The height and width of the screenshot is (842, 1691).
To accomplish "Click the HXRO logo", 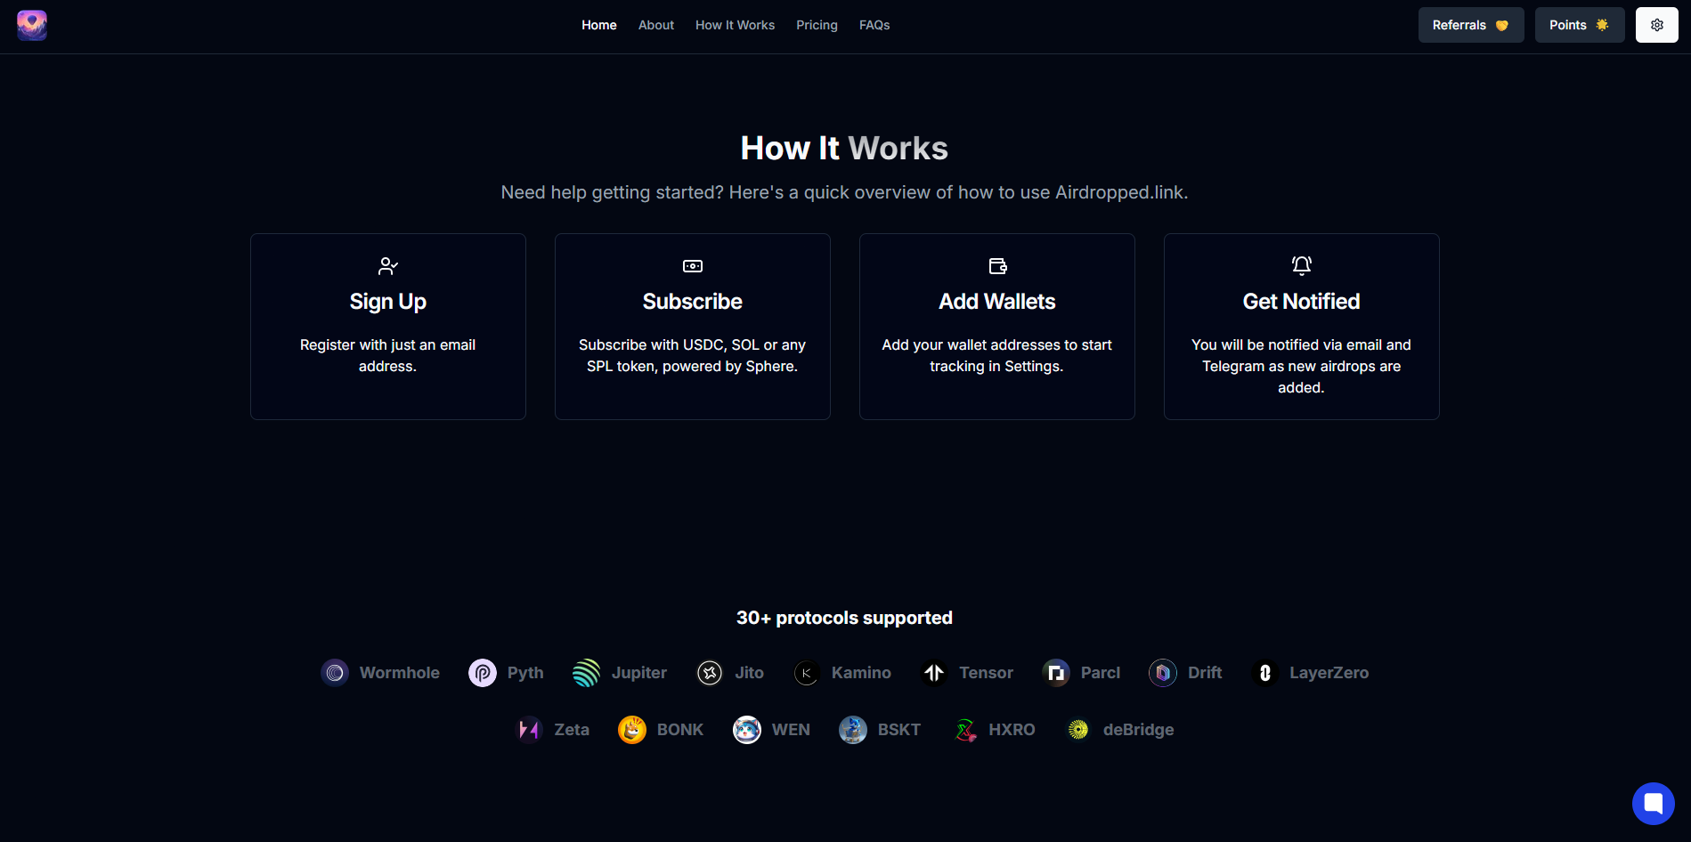I will pos(964,729).
